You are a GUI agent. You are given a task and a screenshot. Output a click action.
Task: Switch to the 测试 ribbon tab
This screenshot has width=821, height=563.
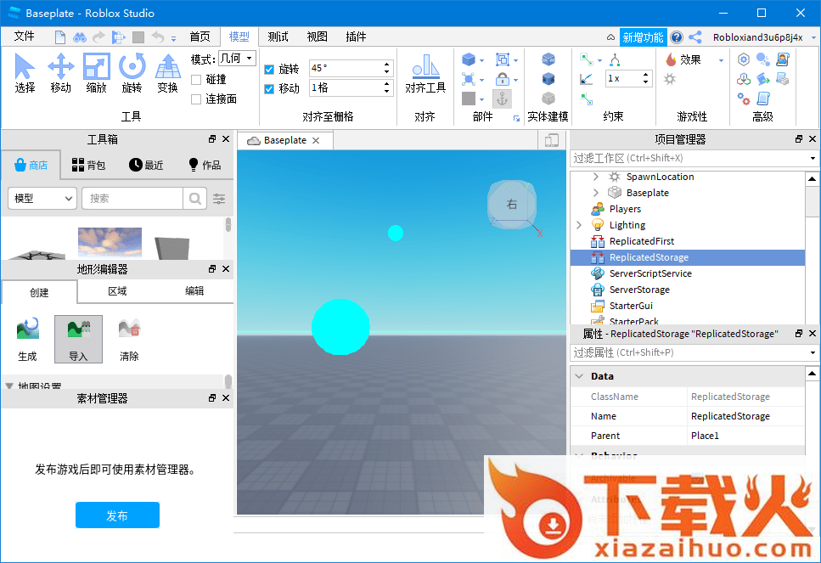point(278,37)
